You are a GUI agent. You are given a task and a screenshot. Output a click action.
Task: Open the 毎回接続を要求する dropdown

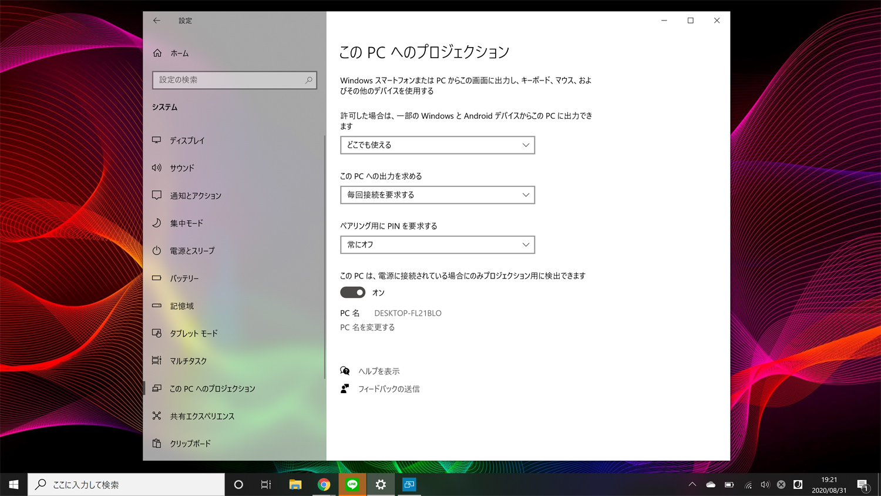pyautogui.click(x=437, y=195)
